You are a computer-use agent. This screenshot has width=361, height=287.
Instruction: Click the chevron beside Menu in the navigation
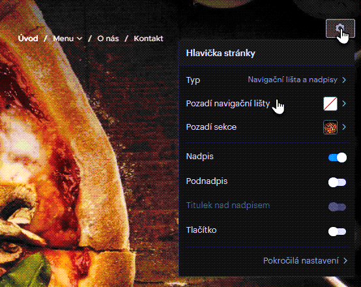[x=79, y=38]
